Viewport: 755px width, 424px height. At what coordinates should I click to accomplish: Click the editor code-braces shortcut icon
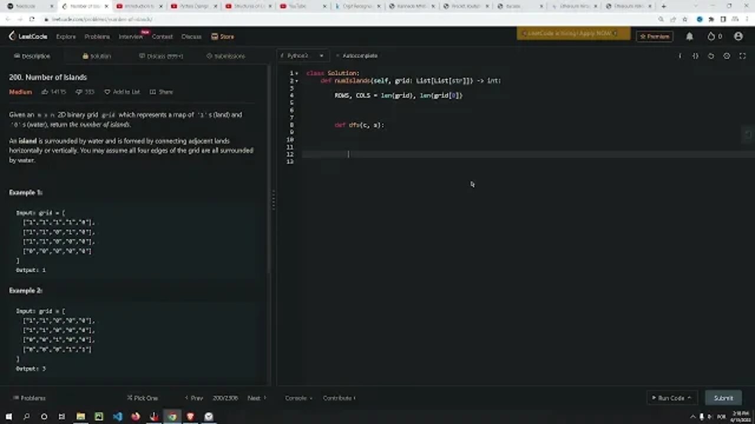tap(695, 56)
